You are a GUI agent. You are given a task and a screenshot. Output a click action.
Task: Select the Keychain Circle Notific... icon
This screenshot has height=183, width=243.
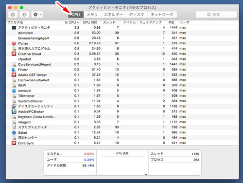click(x=14, y=117)
